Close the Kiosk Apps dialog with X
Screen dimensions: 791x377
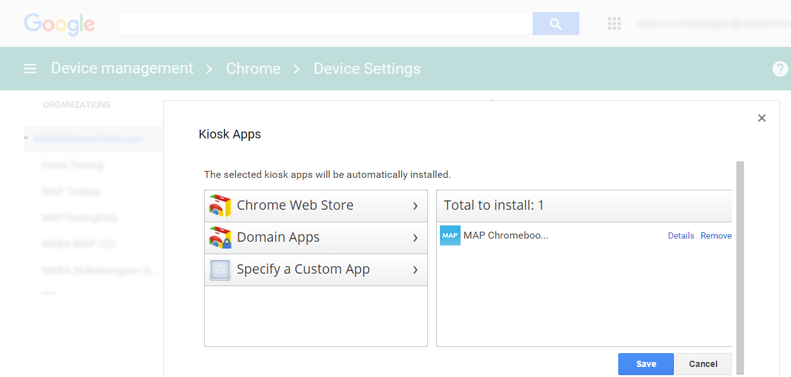click(762, 118)
